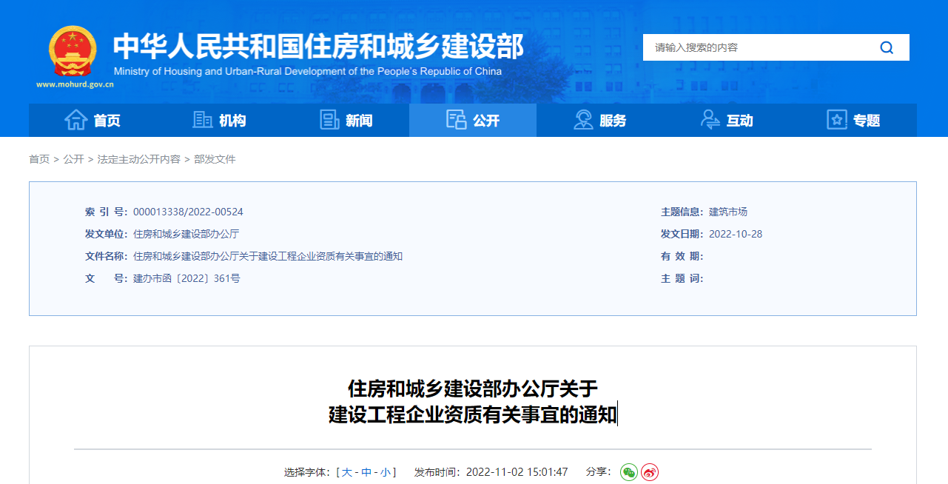Screen dimensions: 948x484
Task: Set font size to 小
Action: coord(386,472)
